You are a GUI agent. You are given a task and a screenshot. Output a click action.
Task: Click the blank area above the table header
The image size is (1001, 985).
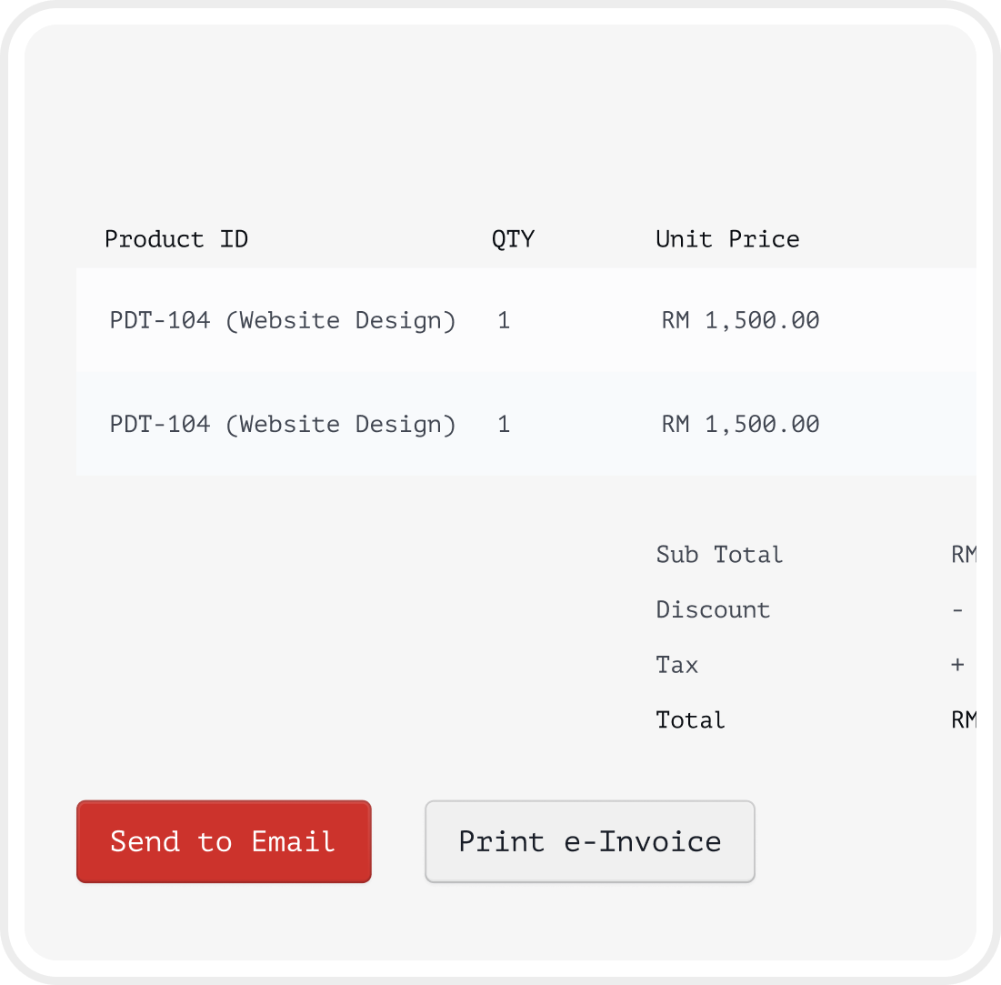tap(500, 127)
